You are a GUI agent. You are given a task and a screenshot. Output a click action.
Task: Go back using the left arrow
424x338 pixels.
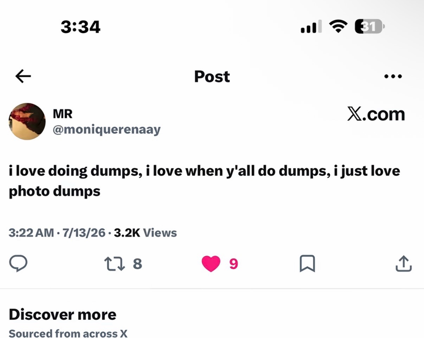[x=23, y=76]
